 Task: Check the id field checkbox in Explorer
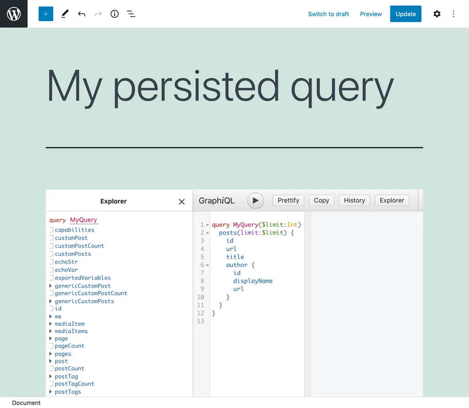51,309
